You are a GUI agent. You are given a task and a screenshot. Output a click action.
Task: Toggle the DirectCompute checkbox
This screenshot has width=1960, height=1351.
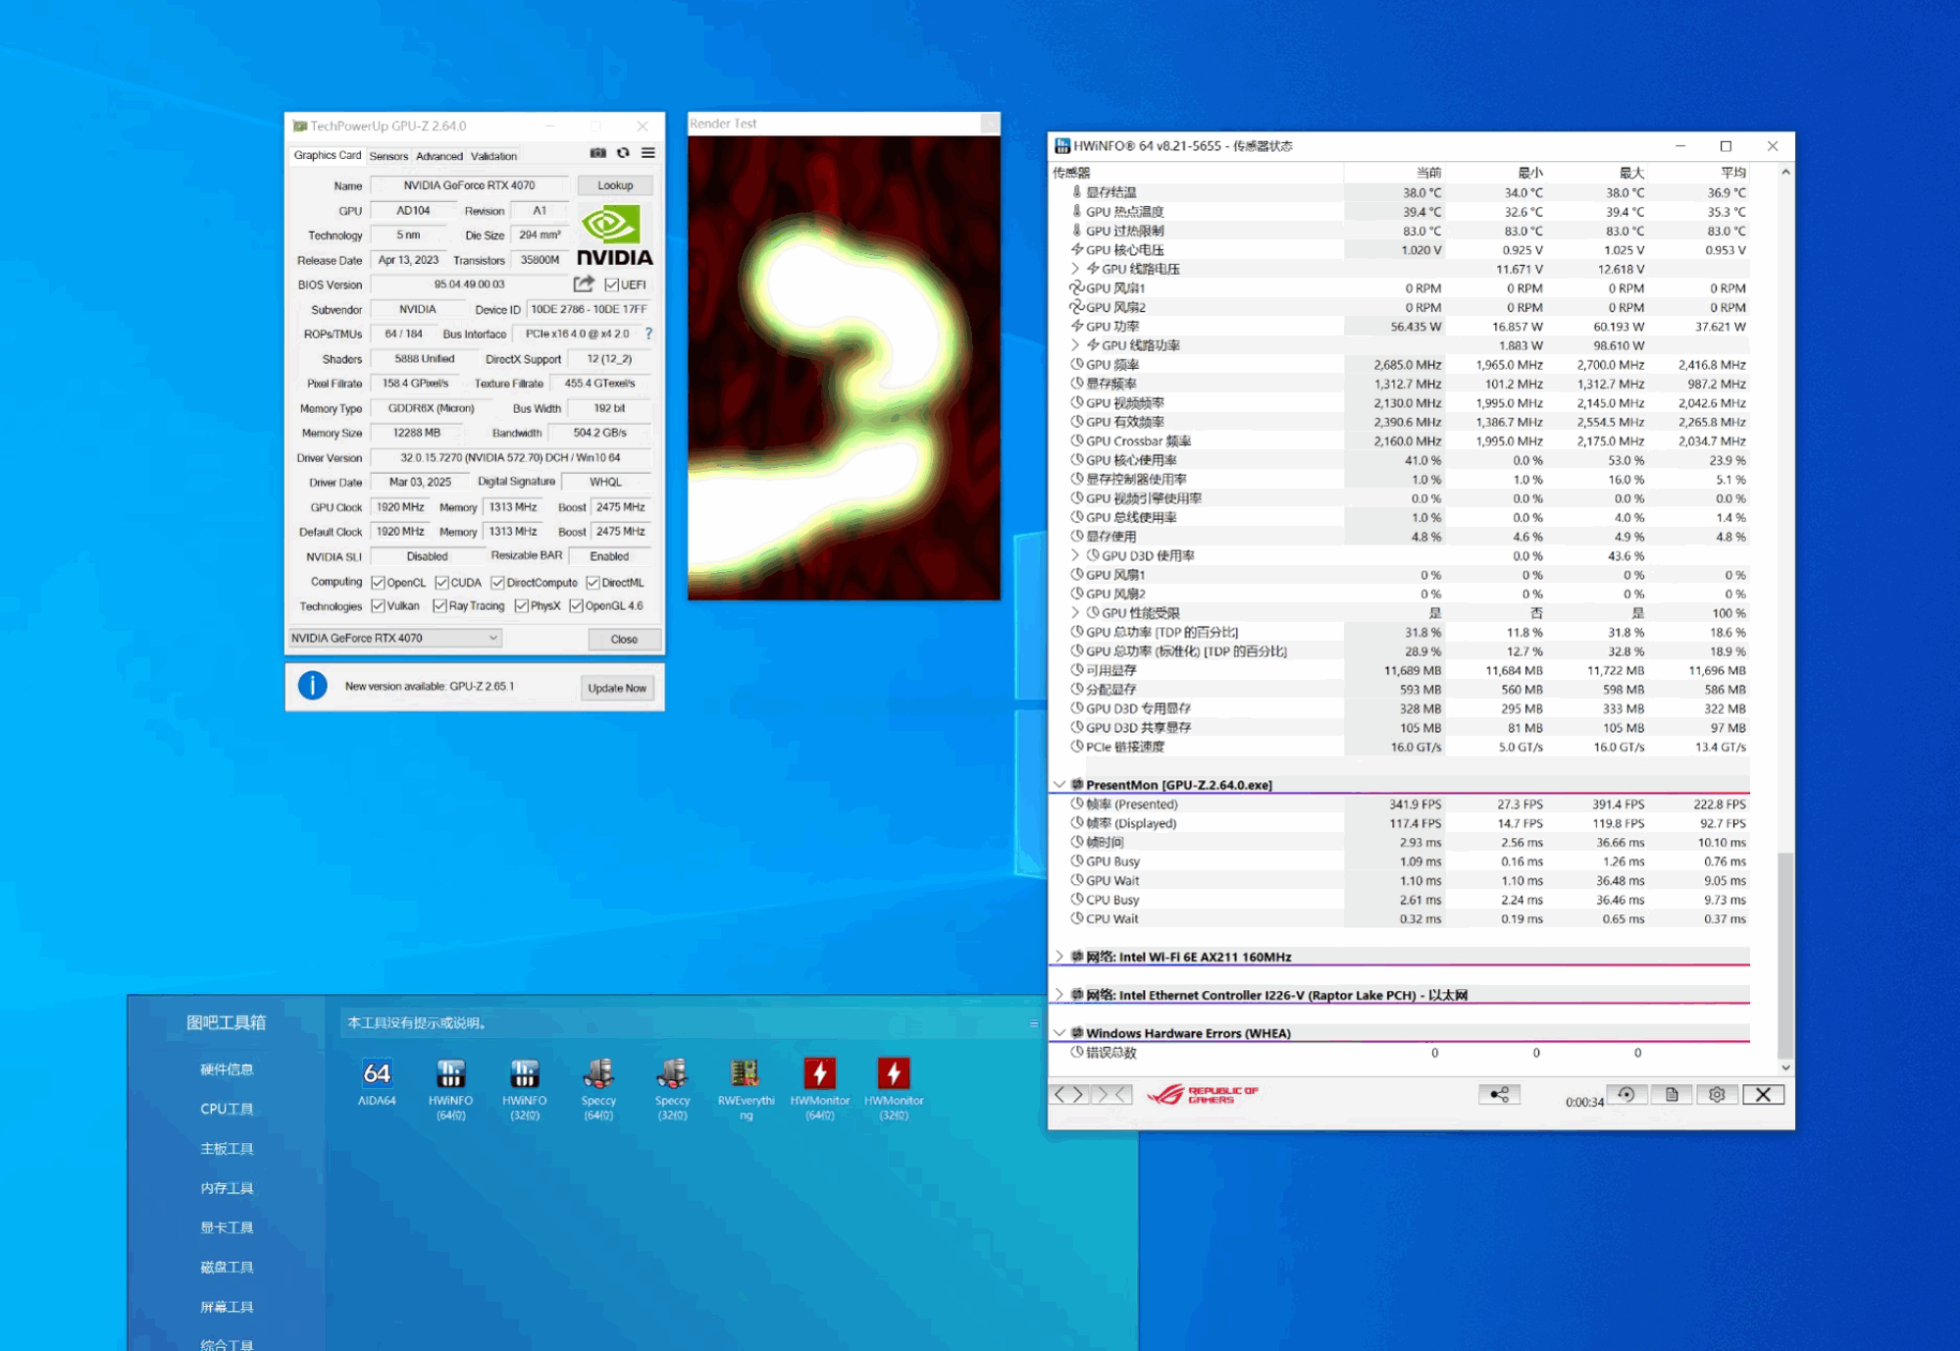click(497, 582)
